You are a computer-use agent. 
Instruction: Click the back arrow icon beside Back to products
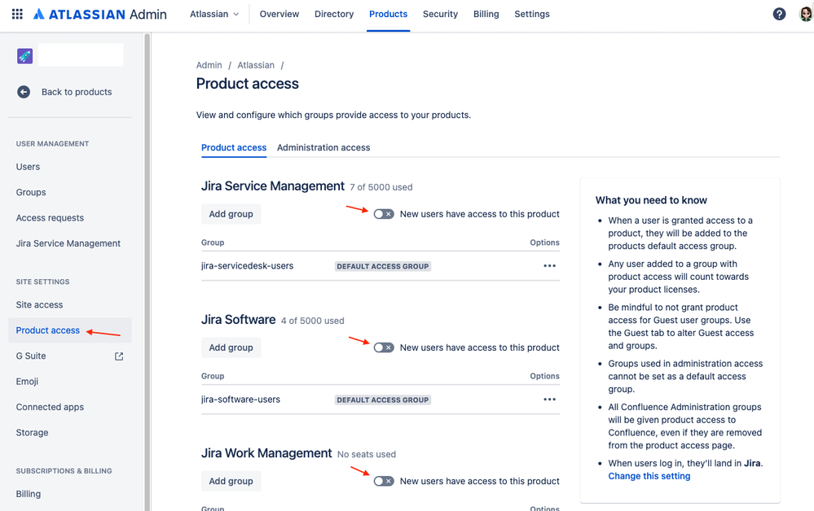coord(24,92)
